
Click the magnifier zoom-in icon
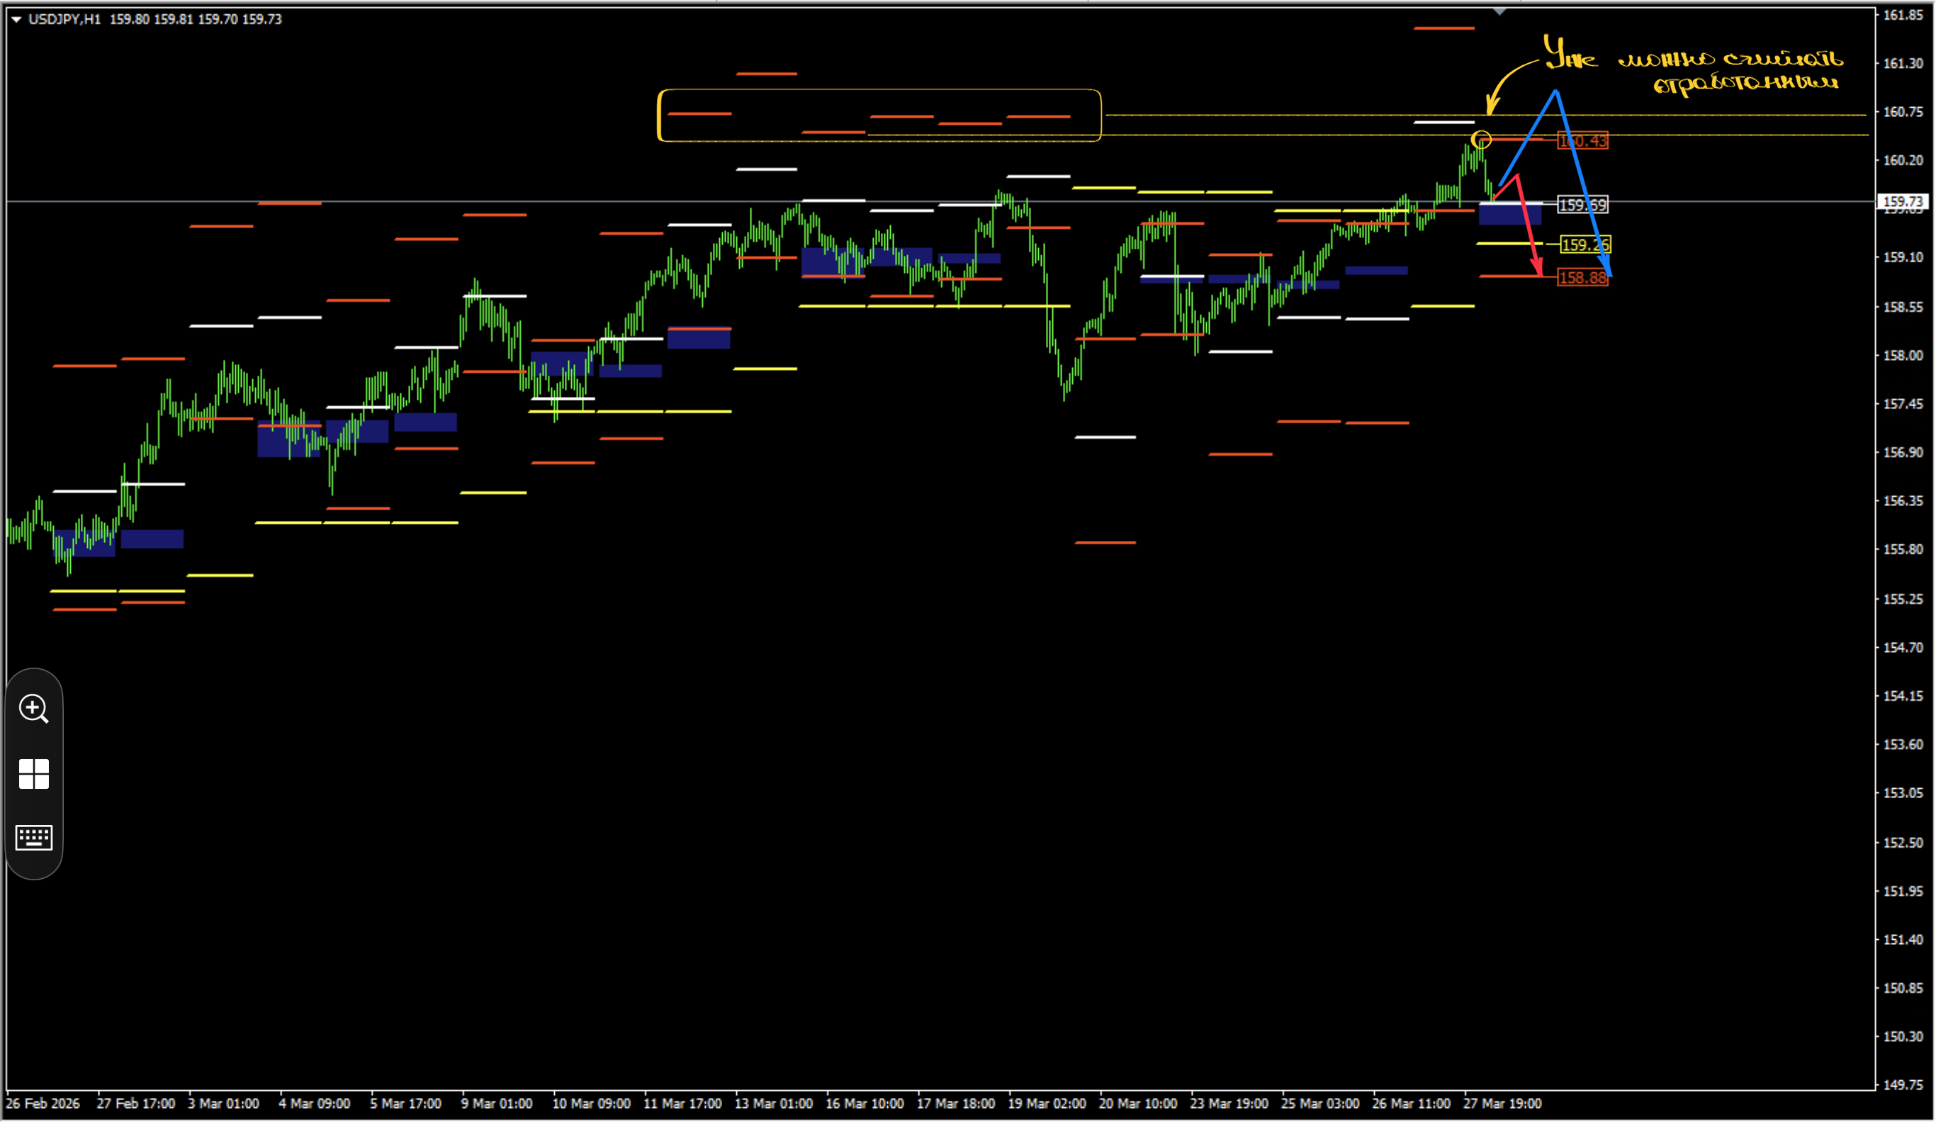point(34,709)
